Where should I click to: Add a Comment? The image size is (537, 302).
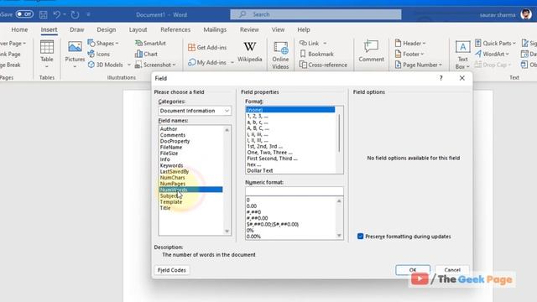(x=371, y=51)
